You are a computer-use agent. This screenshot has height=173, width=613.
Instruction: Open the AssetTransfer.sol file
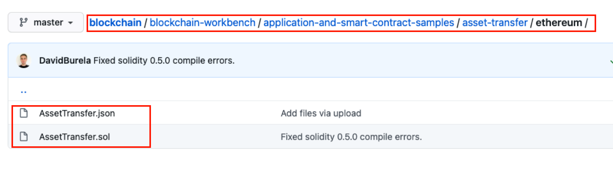click(x=74, y=137)
